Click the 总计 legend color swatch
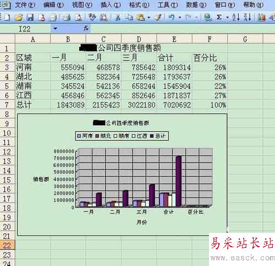The width and height of the screenshot is (275, 266). coord(152,136)
